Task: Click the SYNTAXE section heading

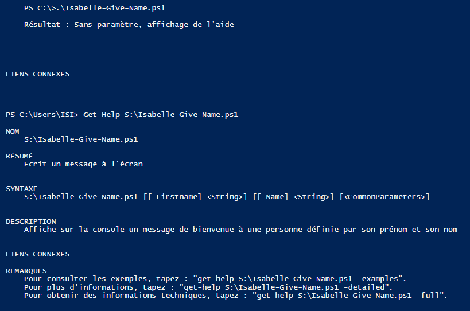Action: pyautogui.click(x=22, y=189)
